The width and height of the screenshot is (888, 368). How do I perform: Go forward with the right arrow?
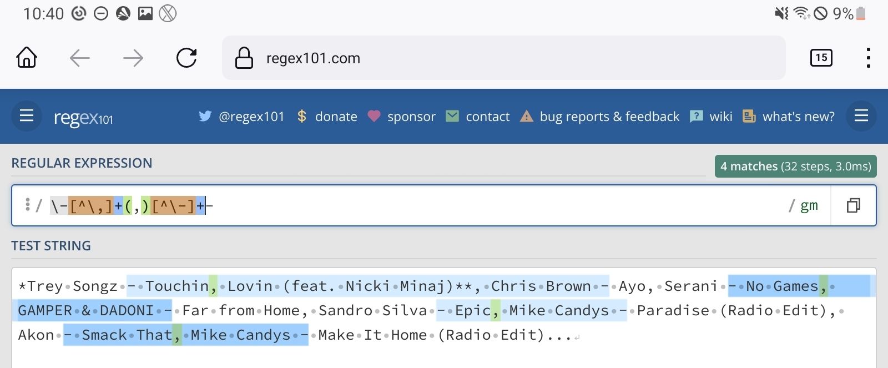[133, 58]
